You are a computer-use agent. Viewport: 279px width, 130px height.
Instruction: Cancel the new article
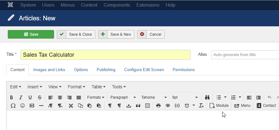pos(151,34)
